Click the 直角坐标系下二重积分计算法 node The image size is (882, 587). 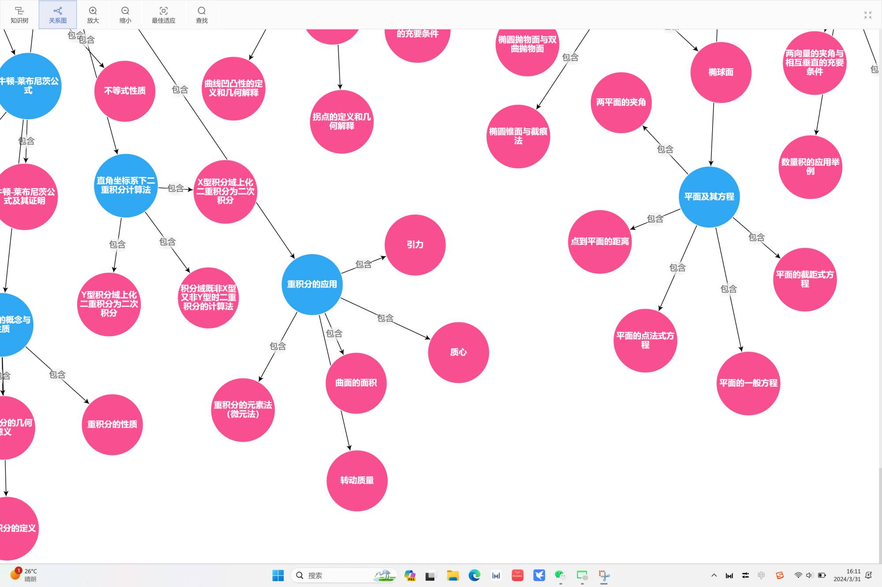point(126,185)
